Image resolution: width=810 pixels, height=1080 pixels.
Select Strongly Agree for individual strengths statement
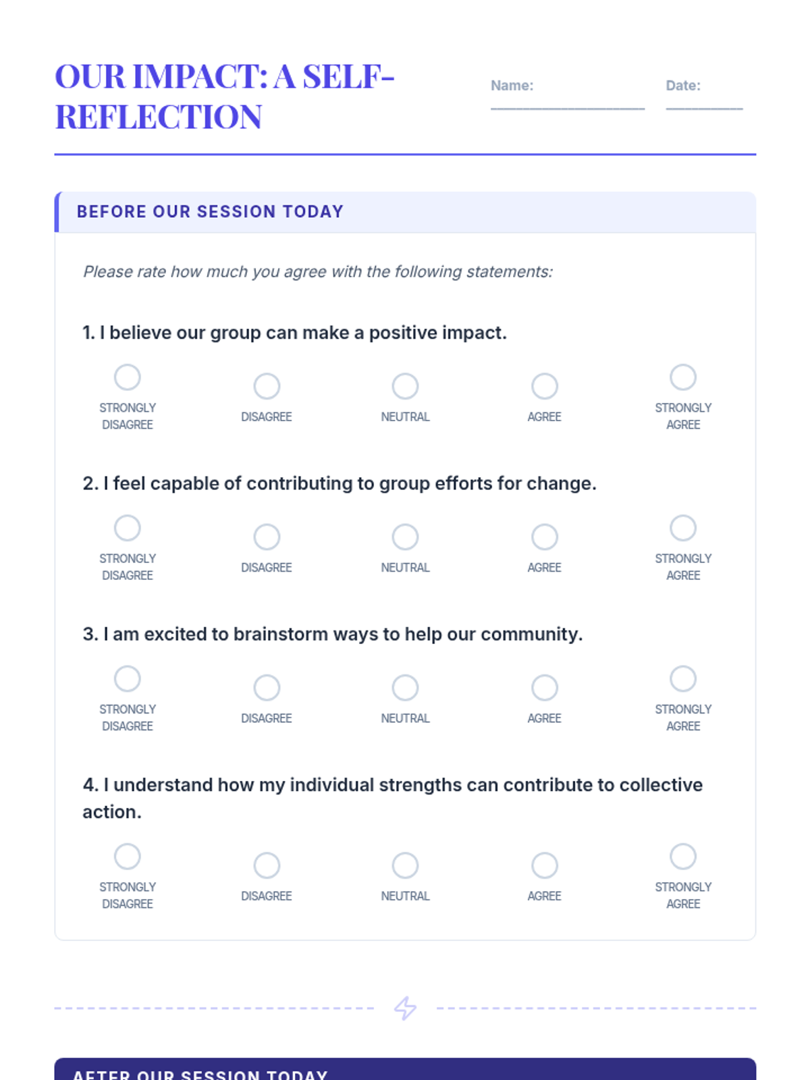point(682,856)
